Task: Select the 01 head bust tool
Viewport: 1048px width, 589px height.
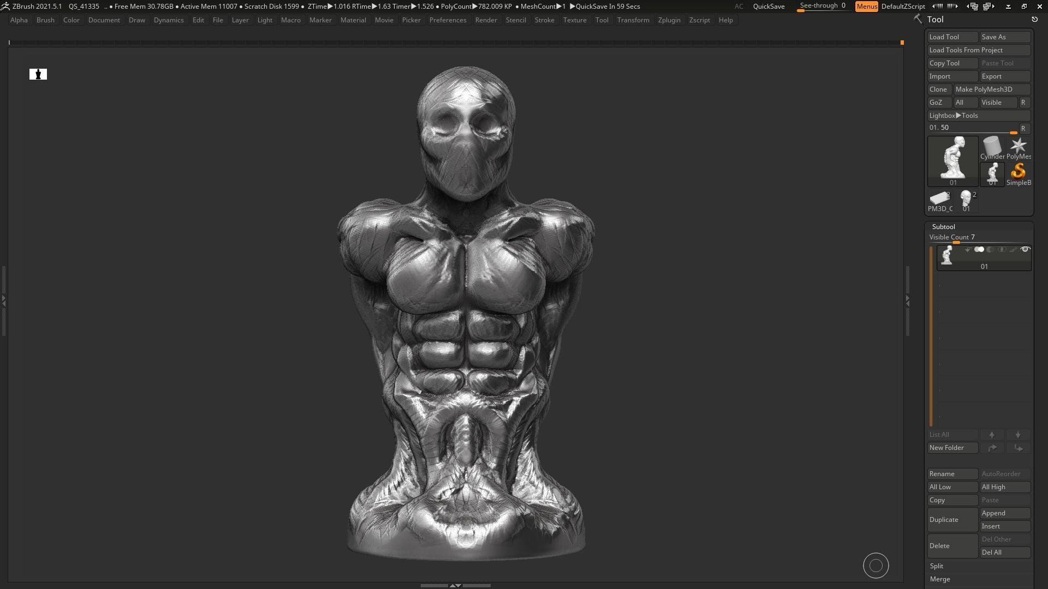Action: click(966, 200)
